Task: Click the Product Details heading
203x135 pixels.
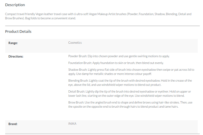Action: pyautogui.click(x=18, y=32)
